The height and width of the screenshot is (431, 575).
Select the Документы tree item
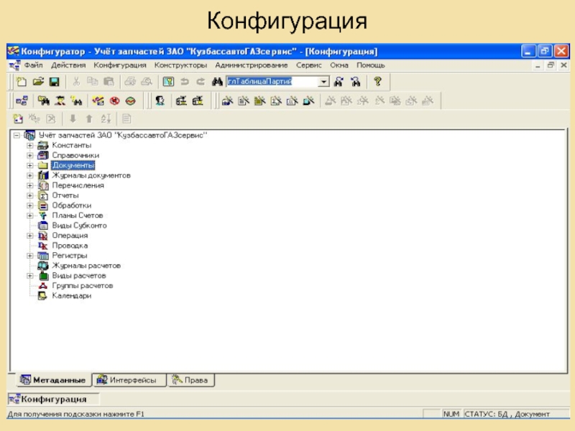point(73,165)
